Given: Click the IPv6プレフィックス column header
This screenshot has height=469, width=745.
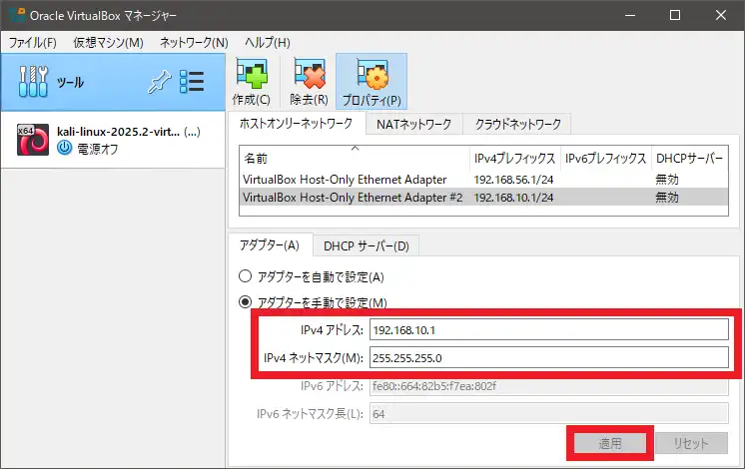Looking at the screenshot, I should pyautogui.click(x=606, y=158).
